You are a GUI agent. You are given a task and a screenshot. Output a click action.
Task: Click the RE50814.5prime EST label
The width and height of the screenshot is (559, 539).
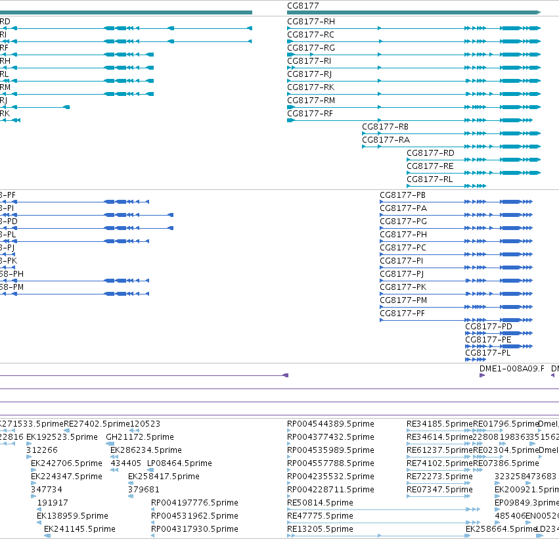(320, 503)
